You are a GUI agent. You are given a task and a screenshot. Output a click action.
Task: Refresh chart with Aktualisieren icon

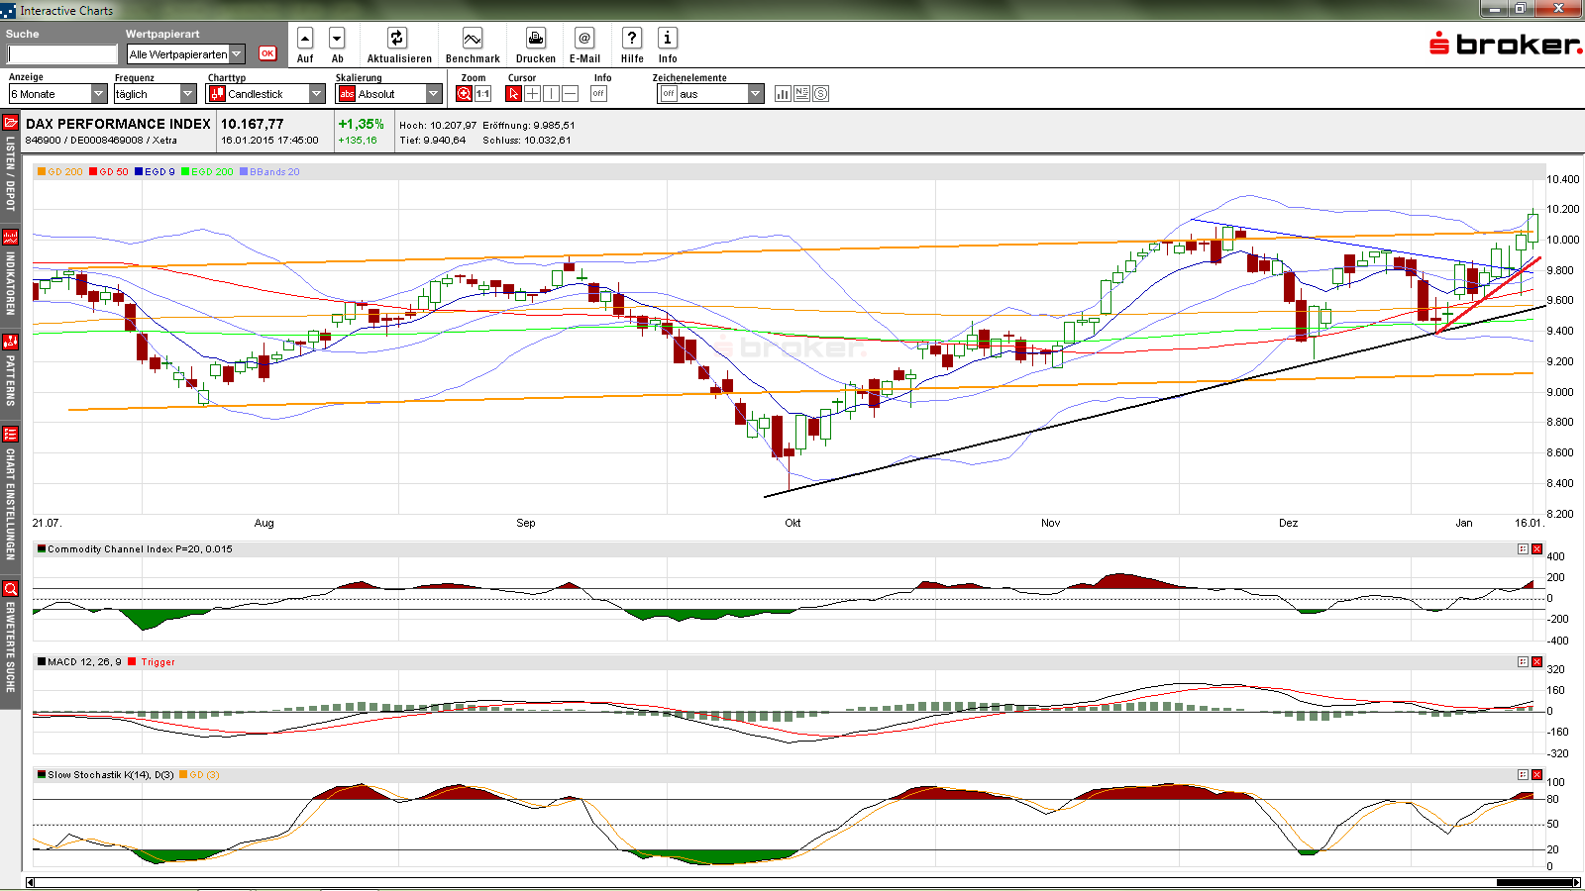(x=397, y=39)
